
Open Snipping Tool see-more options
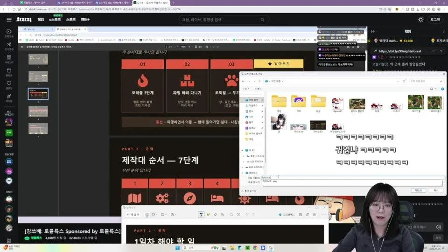coord(324,215)
